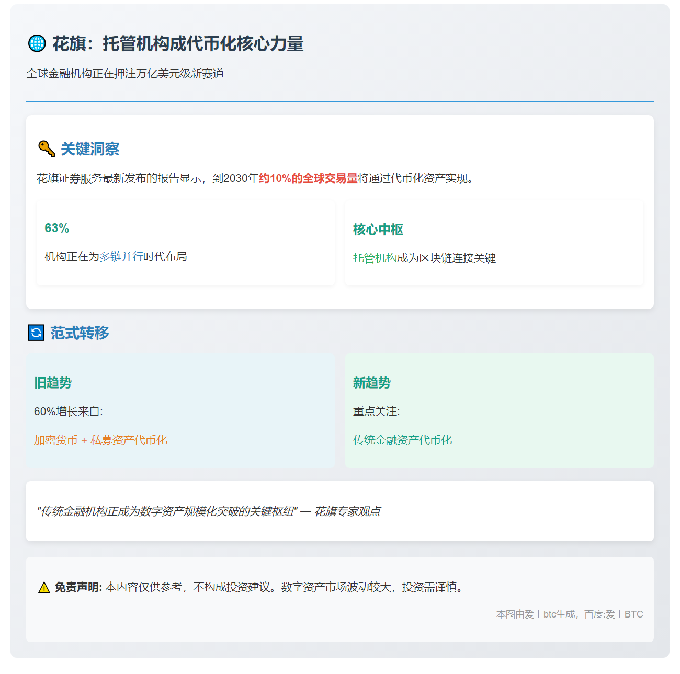
Task: Switch to the 新趋势 card header
Action: [372, 383]
